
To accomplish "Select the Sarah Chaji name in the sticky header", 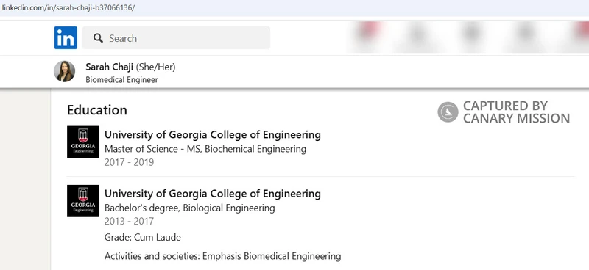I will click(109, 67).
